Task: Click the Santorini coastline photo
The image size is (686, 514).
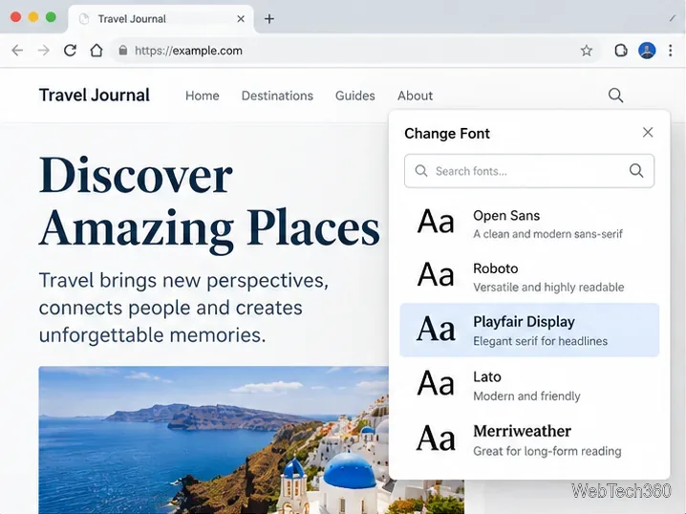Action: coord(213,439)
